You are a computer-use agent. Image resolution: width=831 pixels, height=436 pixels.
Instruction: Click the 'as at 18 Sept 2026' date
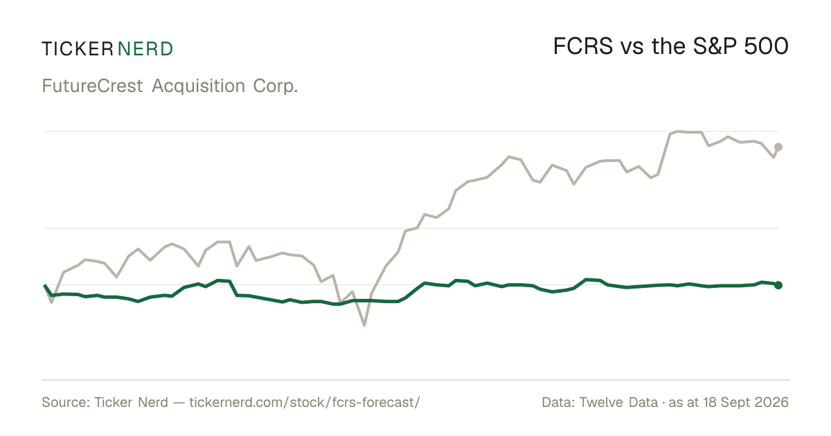point(729,402)
